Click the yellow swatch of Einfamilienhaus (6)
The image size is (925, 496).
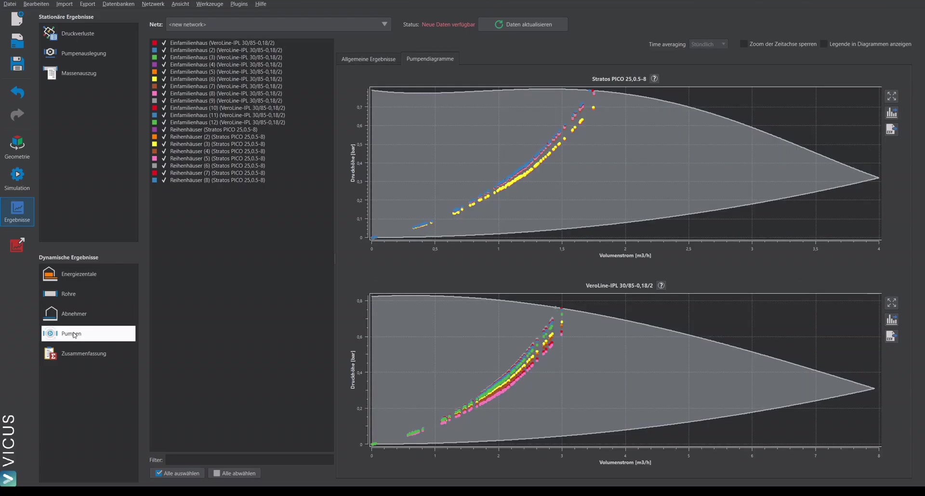pyautogui.click(x=155, y=79)
